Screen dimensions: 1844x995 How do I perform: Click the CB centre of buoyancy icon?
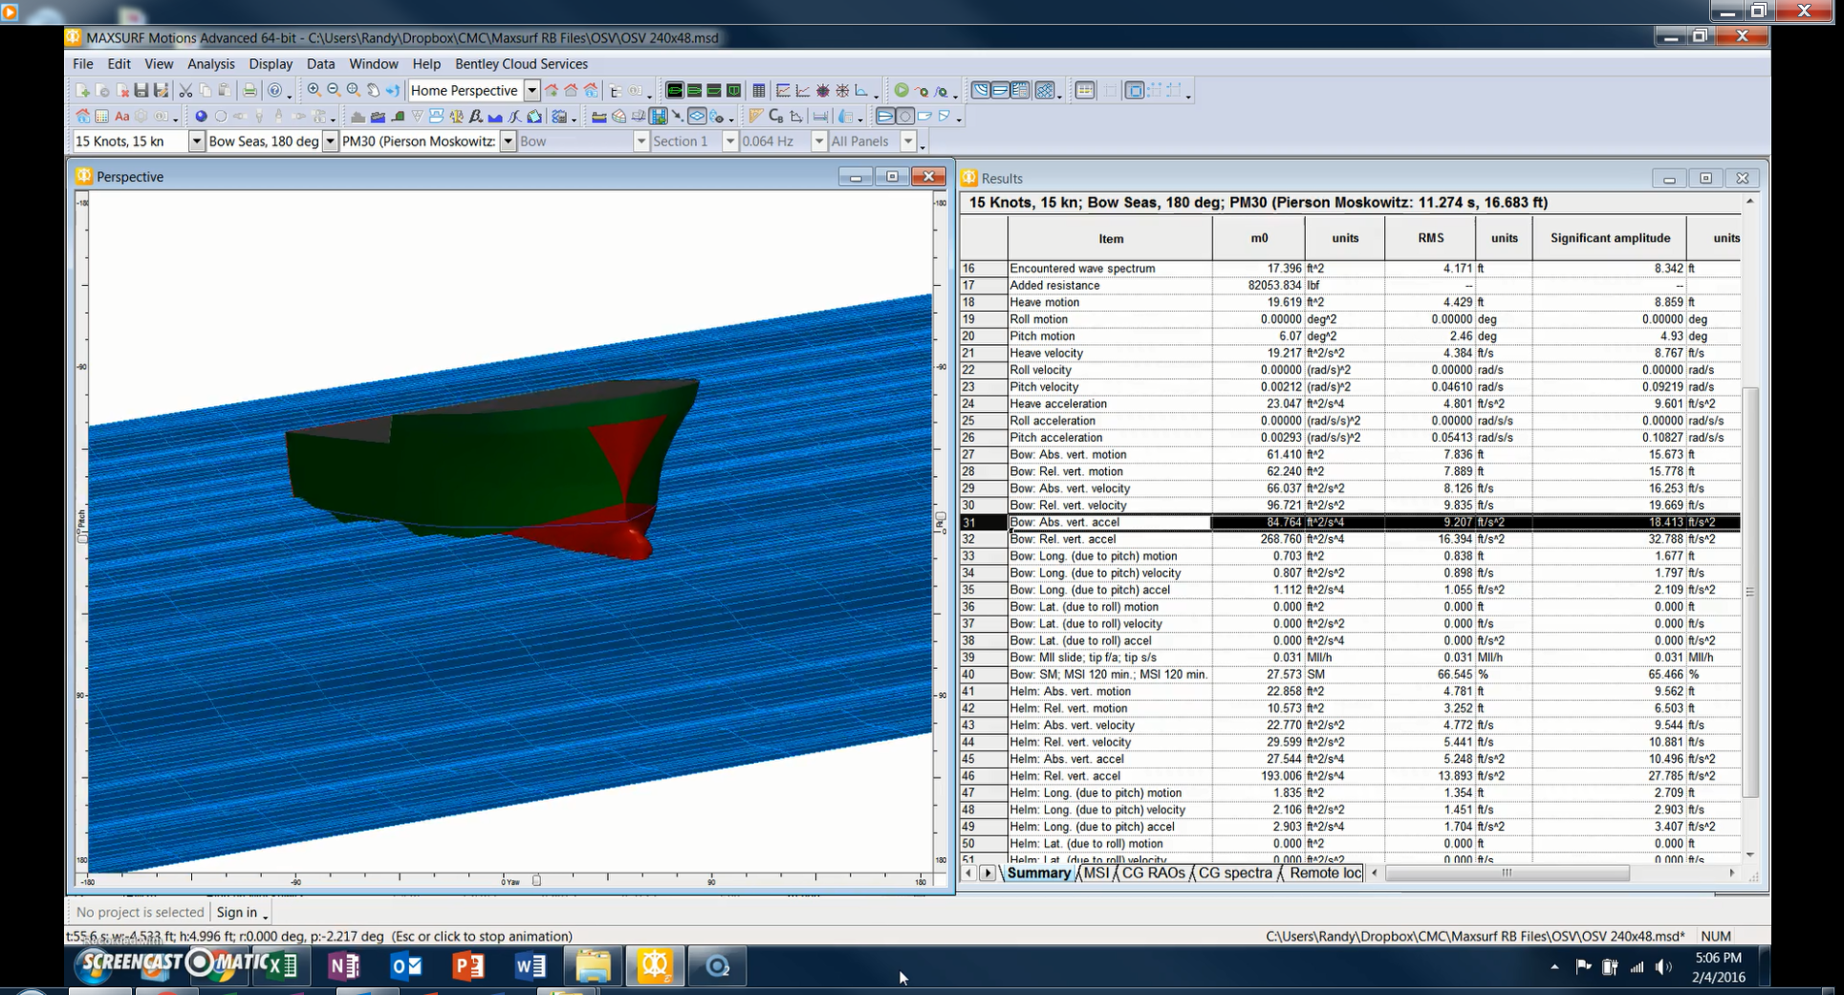tap(775, 117)
